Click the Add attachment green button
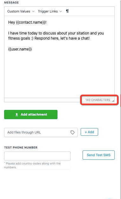The image size is (121, 199). click(31, 114)
